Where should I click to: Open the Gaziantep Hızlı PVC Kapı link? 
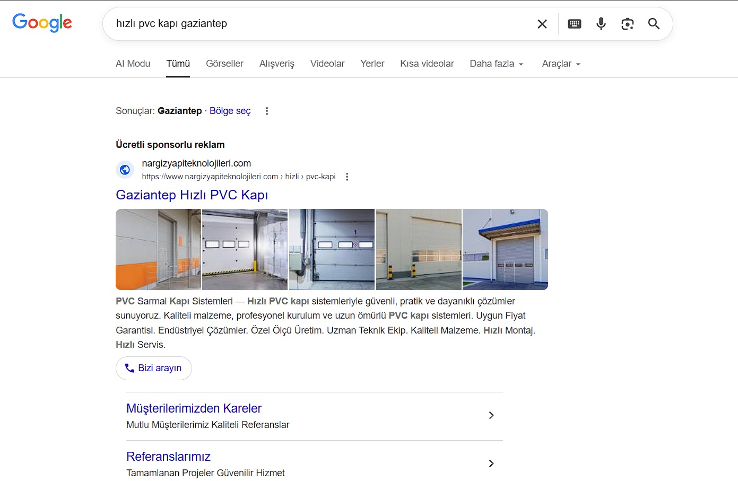pyautogui.click(x=192, y=195)
